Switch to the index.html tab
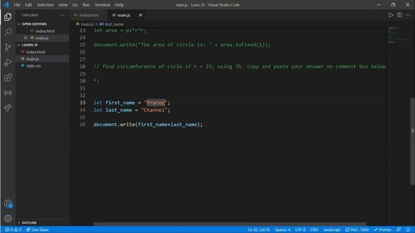 click(88, 15)
